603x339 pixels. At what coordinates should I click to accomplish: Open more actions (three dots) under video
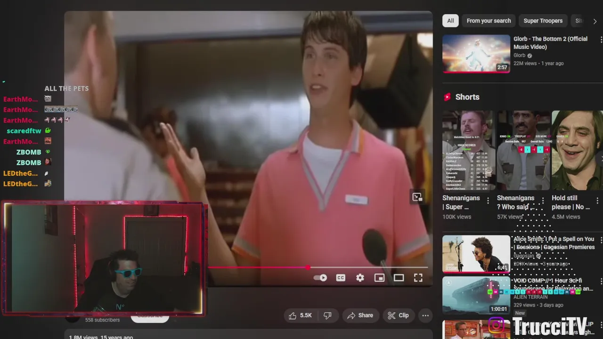pos(425,315)
